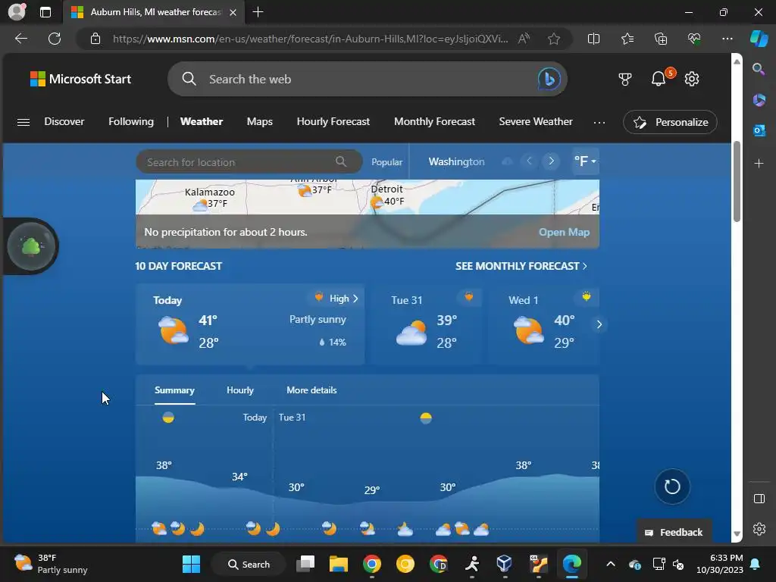Show next popular location arrow

[551, 161]
